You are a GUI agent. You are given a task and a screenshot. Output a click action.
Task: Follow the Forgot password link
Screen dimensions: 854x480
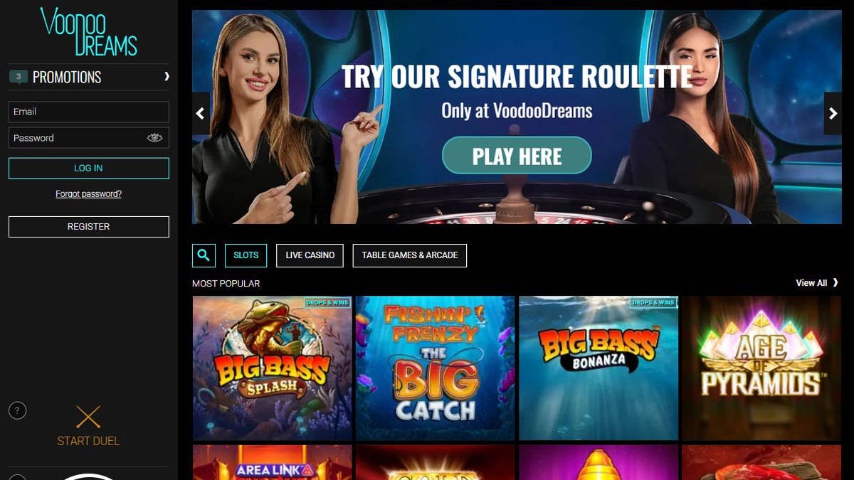tap(89, 194)
